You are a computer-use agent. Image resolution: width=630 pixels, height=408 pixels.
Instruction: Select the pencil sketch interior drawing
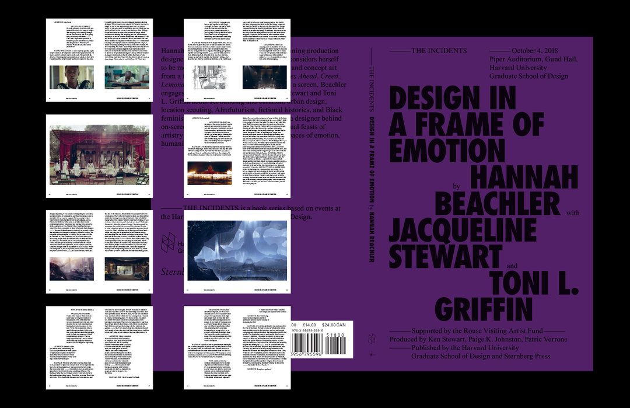click(x=209, y=77)
